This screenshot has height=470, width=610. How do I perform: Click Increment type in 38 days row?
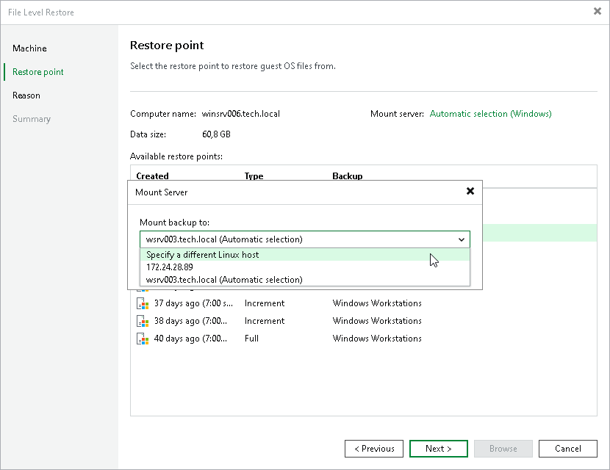pyautogui.click(x=264, y=321)
